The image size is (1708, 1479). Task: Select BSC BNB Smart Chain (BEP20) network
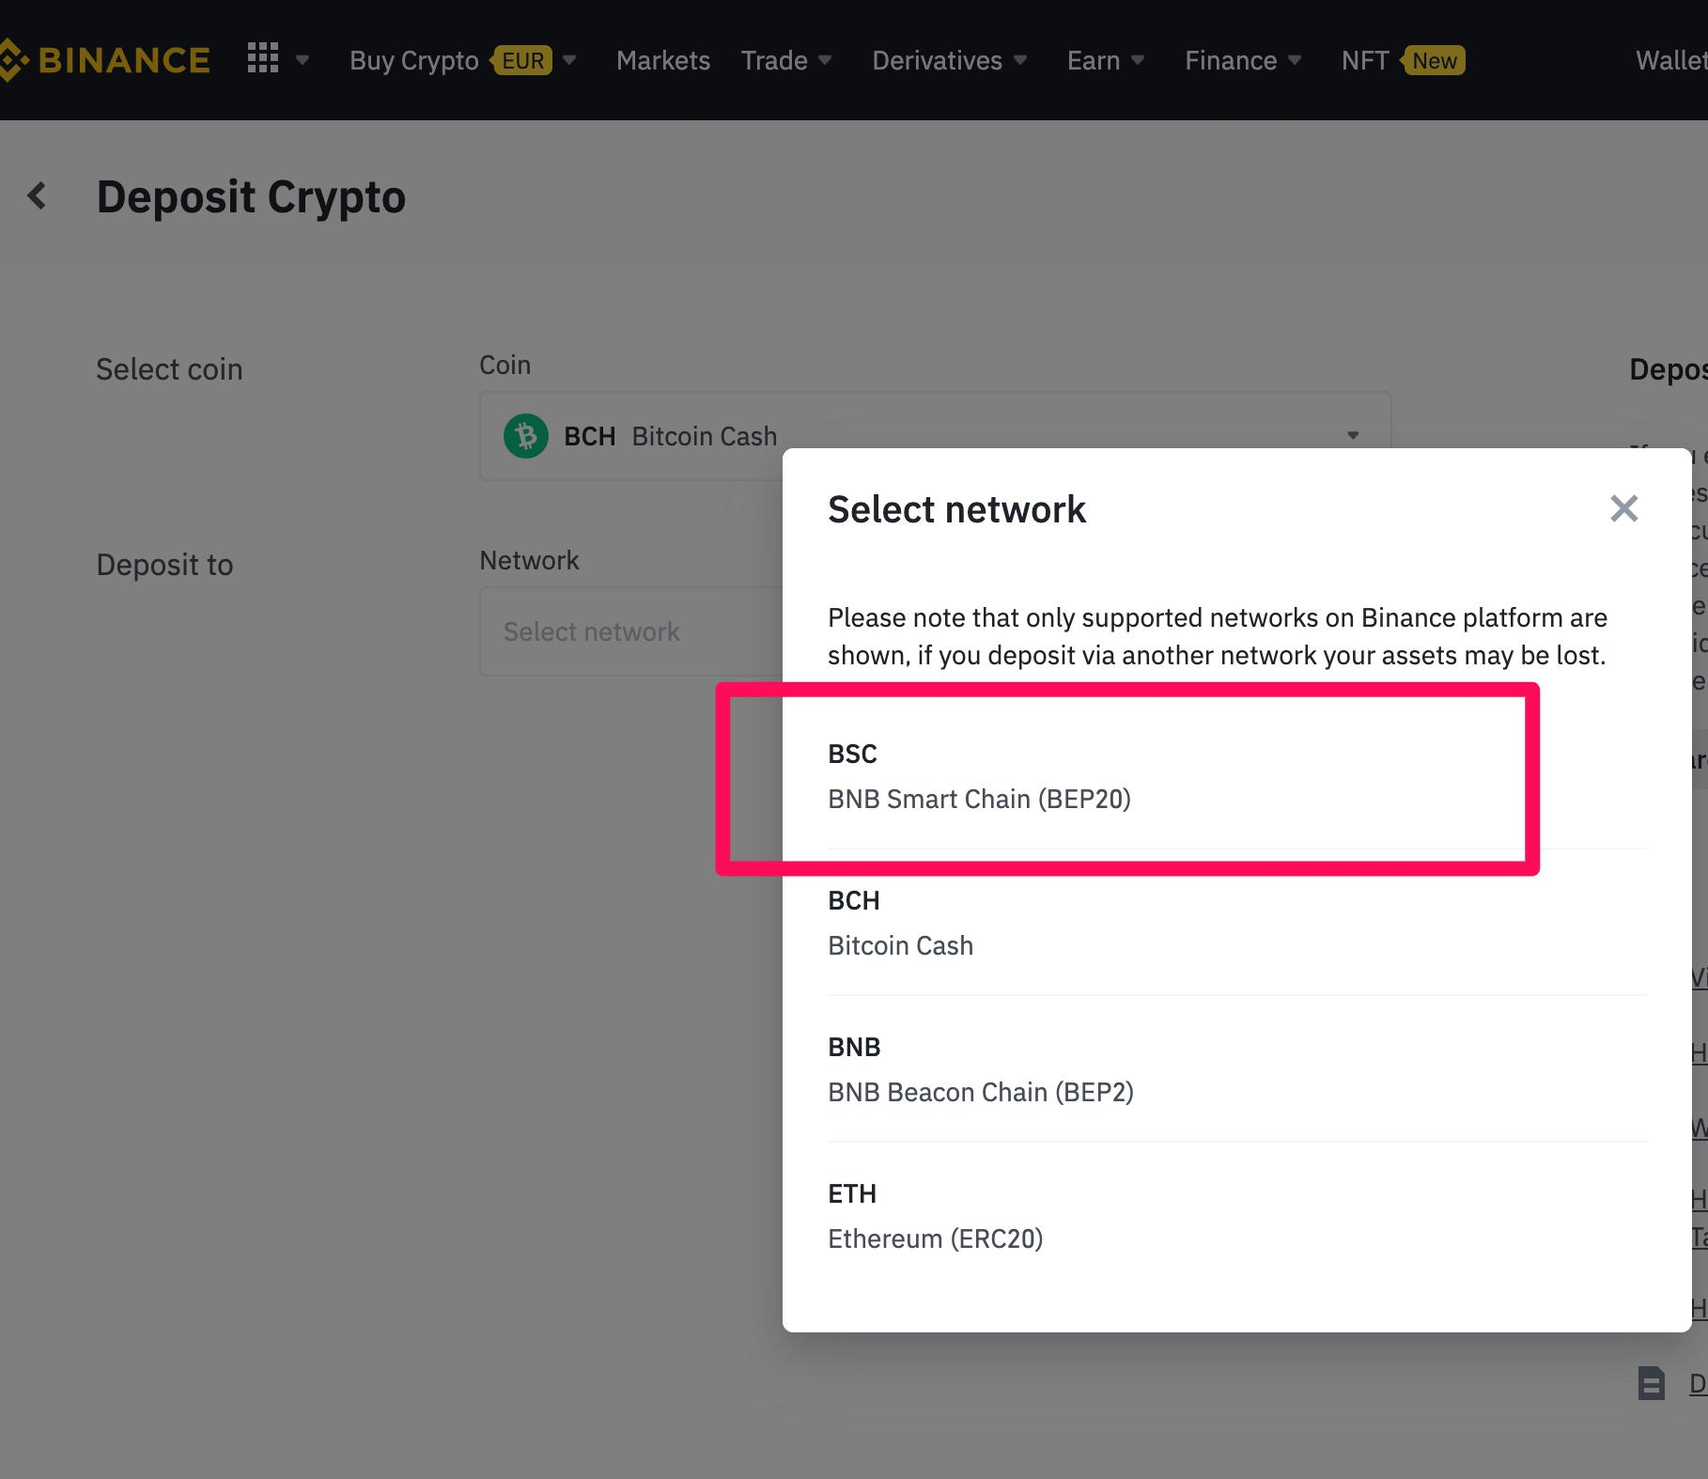pyautogui.click(x=1236, y=776)
